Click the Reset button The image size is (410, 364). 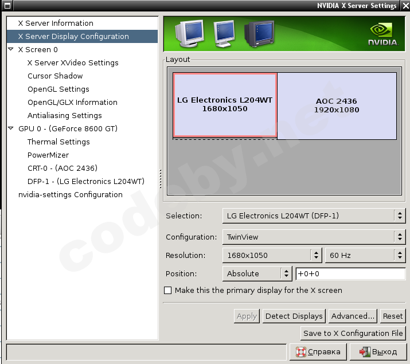pyautogui.click(x=393, y=316)
